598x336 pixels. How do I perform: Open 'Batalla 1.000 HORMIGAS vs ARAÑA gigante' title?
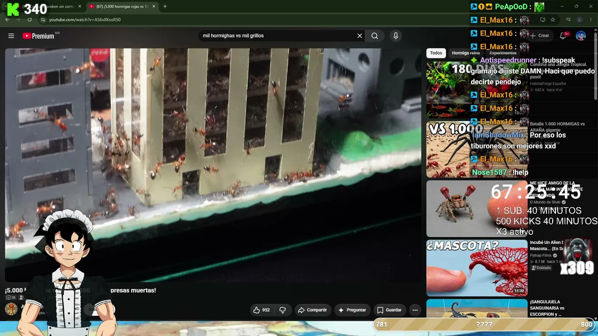click(x=557, y=127)
